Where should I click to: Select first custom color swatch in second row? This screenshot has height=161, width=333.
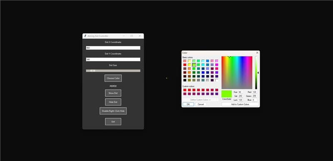pyautogui.click(x=185, y=94)
